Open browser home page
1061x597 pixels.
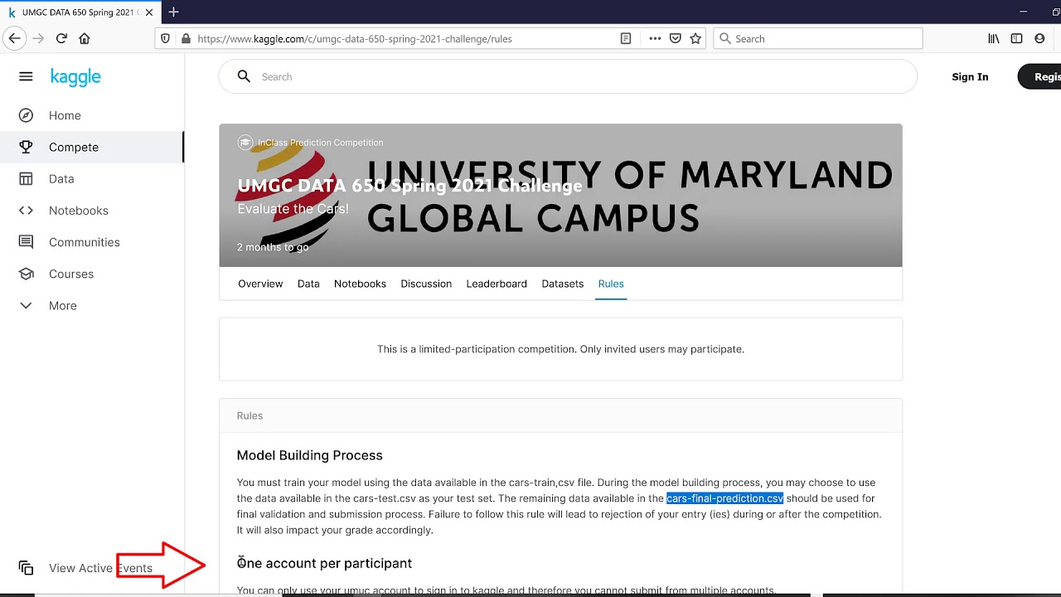pyautogui.click(x=85, y=38)
